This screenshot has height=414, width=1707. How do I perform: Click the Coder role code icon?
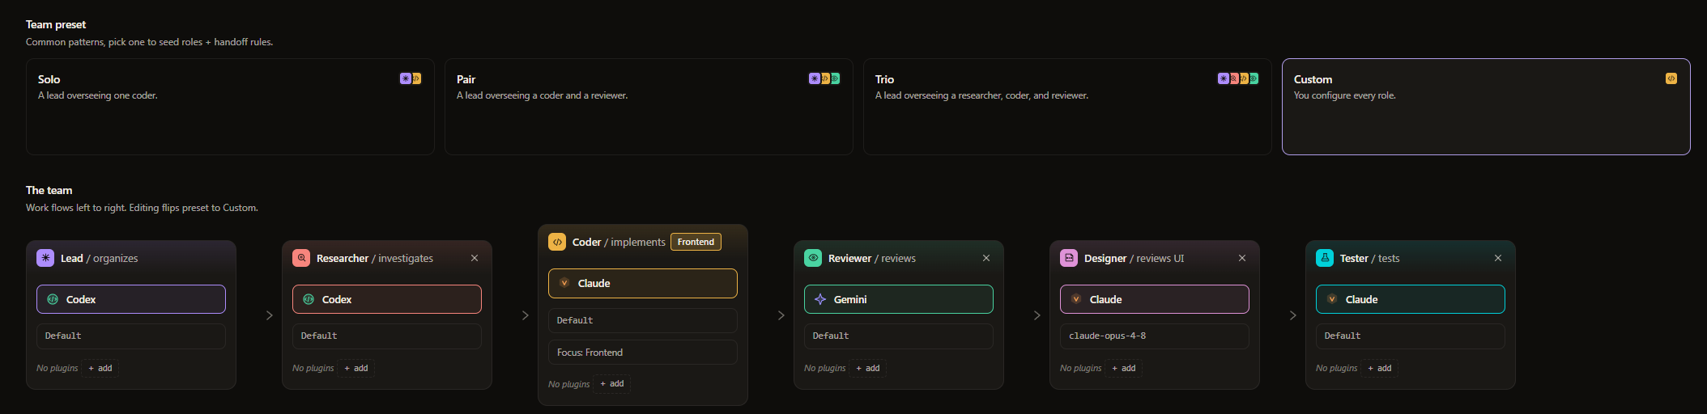click(x=557, y=242)
